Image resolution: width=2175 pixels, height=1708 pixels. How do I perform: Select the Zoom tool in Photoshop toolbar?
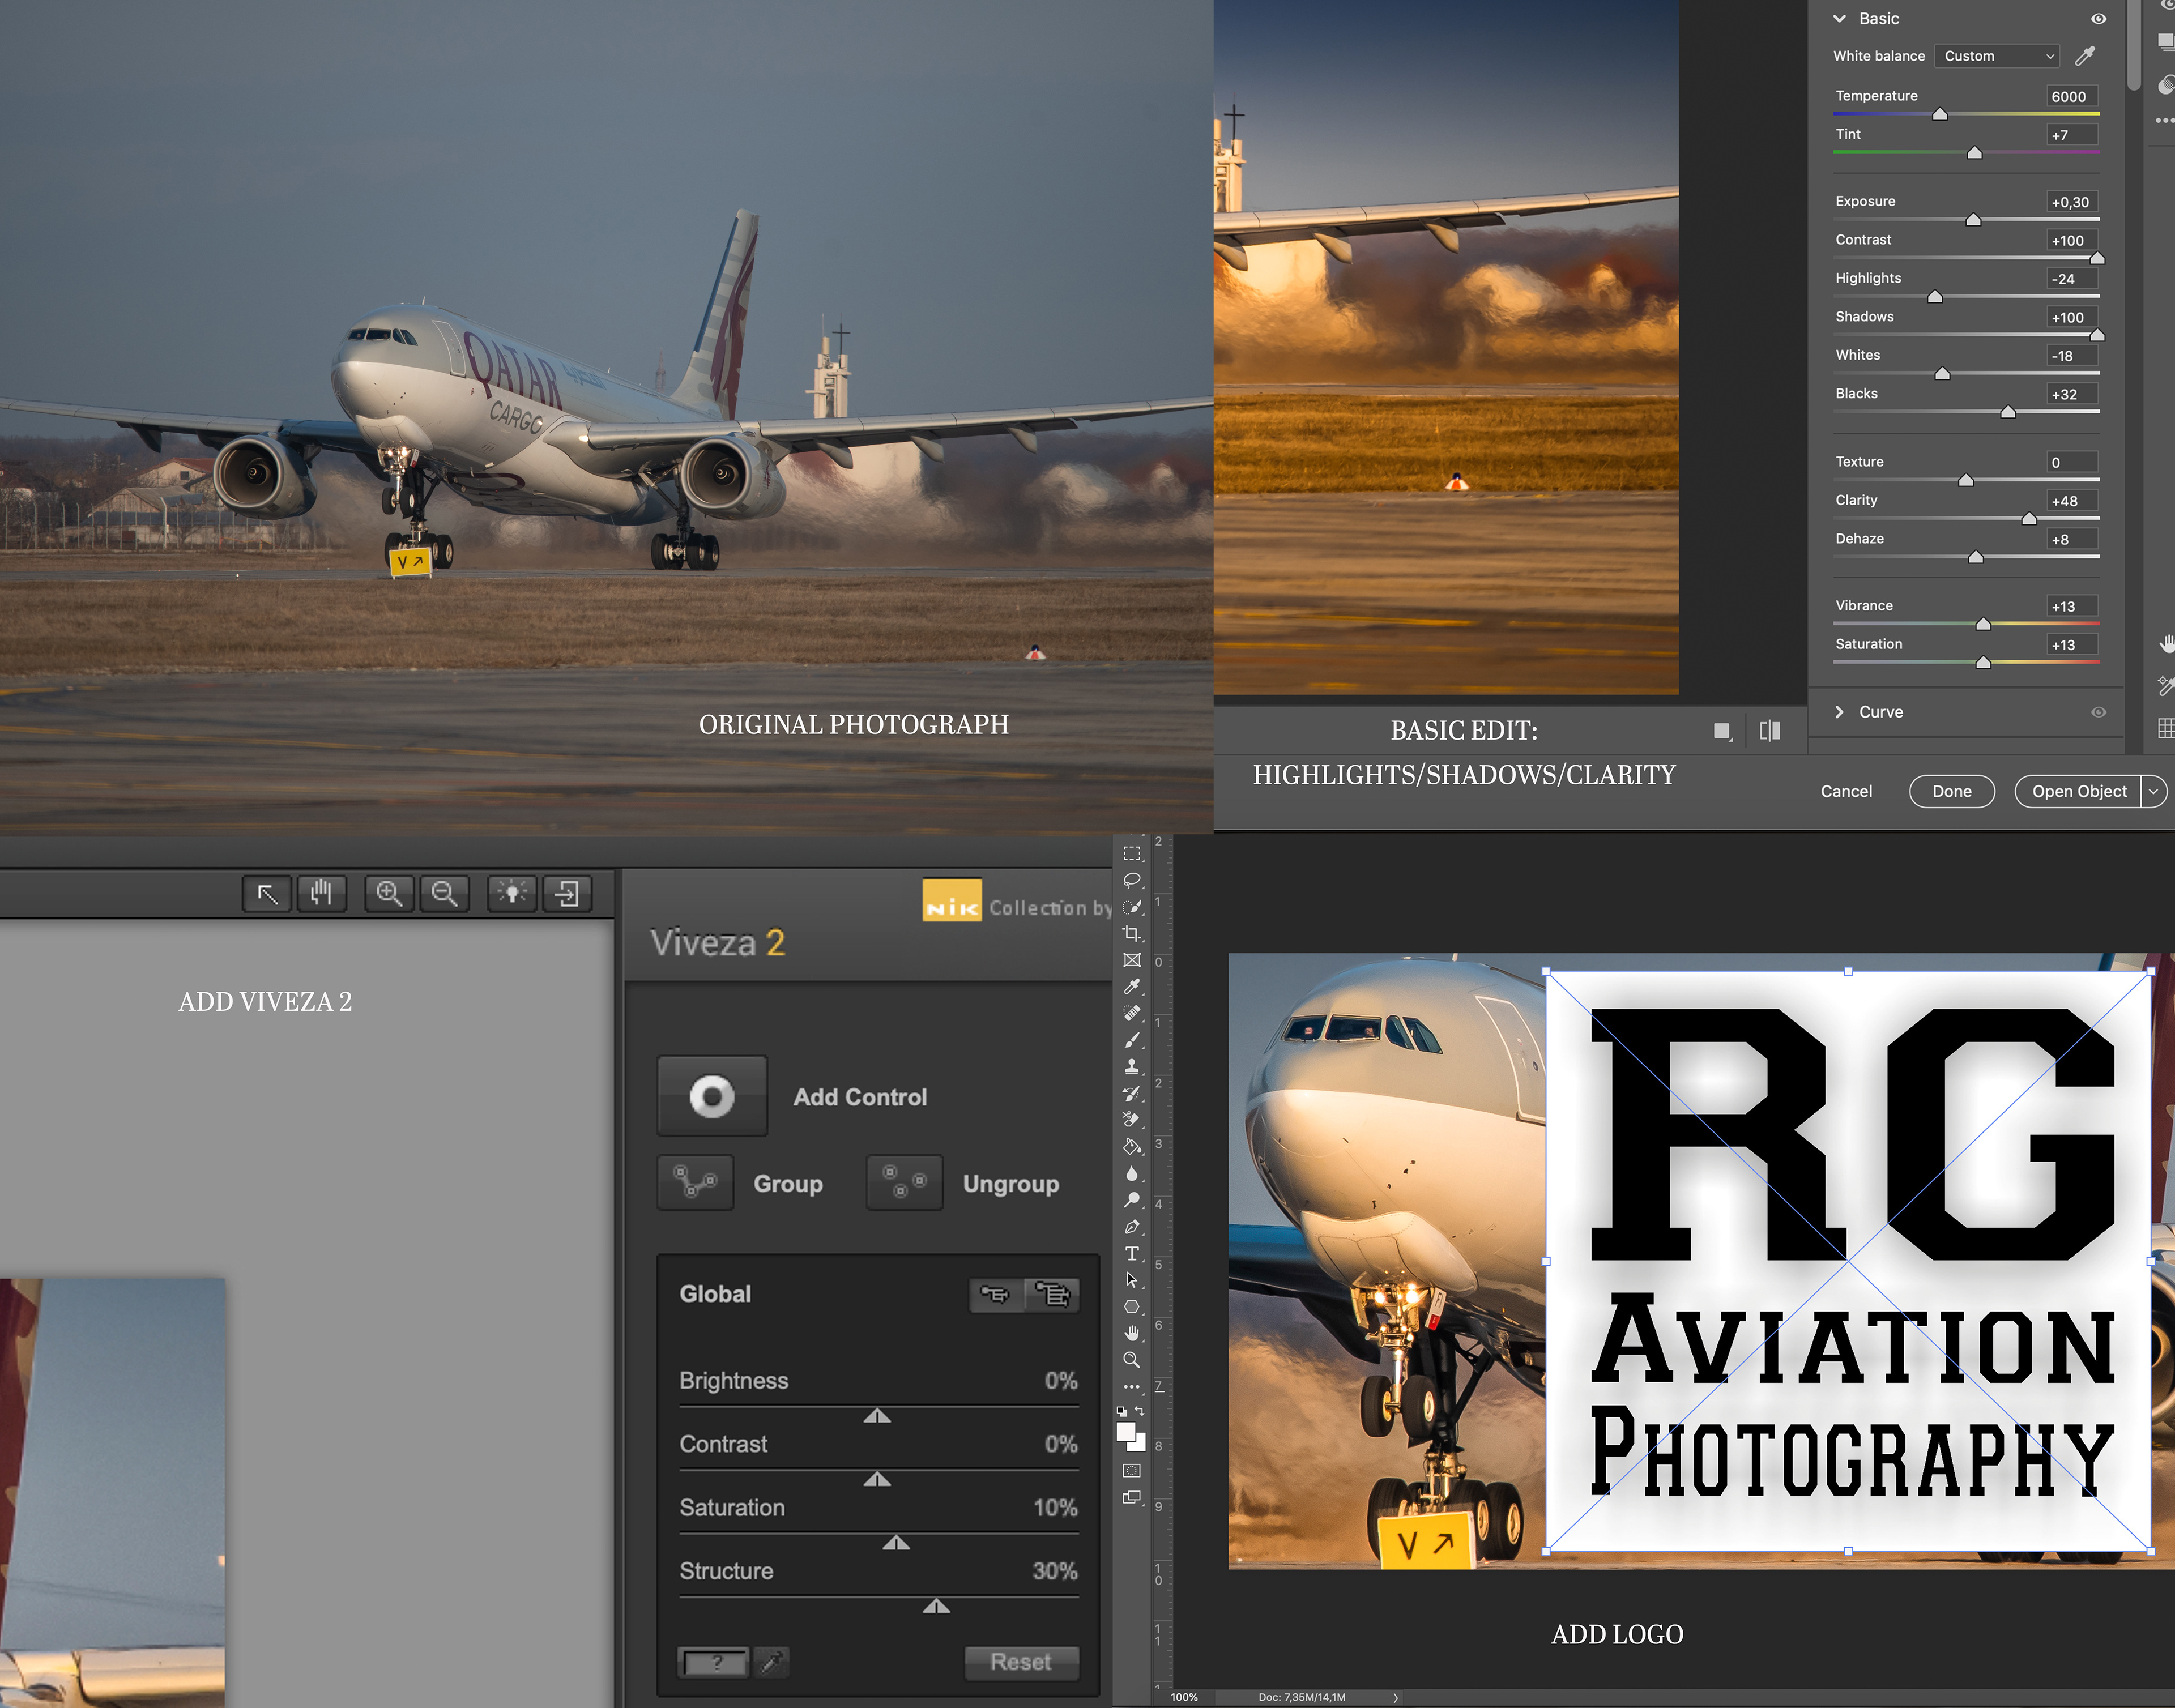1132,1360
